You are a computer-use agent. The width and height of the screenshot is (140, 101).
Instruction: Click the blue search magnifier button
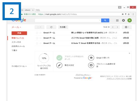(x=105, y=20)
